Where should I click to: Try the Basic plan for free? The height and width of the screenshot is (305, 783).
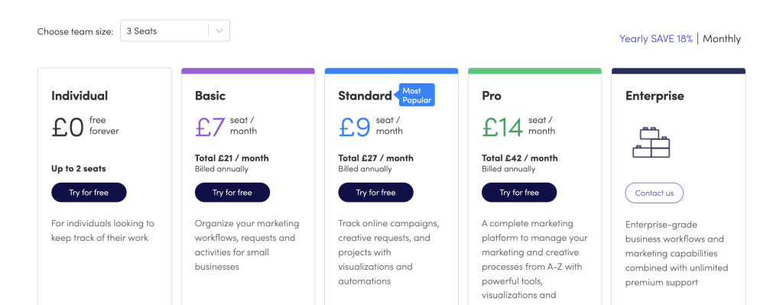232,193
